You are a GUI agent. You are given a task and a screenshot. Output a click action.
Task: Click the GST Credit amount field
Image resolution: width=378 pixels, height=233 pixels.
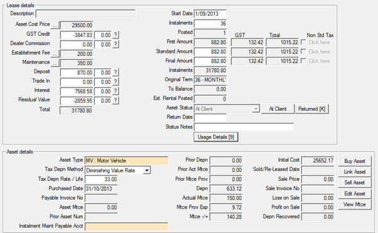tap(77, 35)
